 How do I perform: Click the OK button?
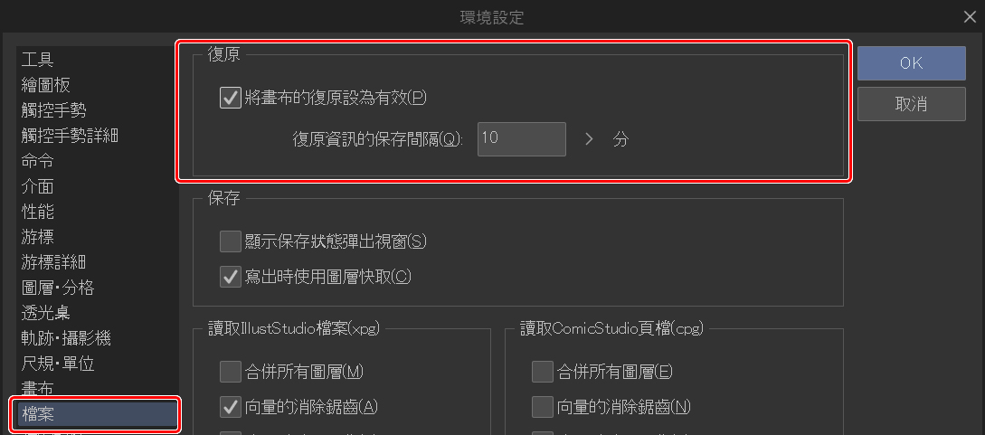(x=911, y=63)
